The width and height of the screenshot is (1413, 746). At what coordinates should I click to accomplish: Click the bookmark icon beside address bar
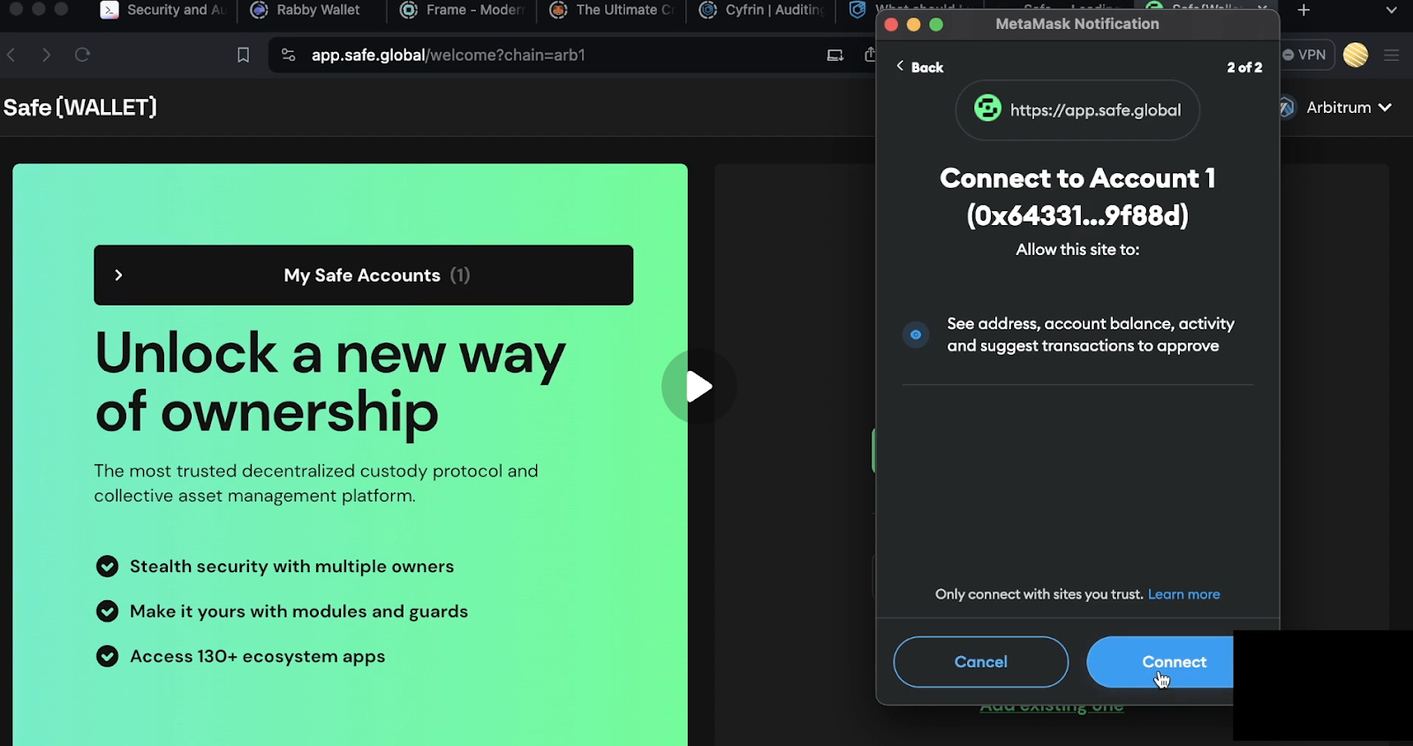point(243,55)
